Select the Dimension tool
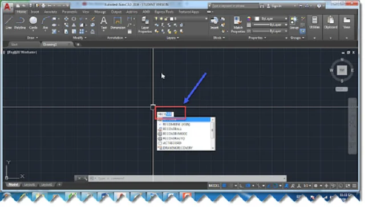The height and width of the screenshot is (207, 365). click(x=118, y=23)
